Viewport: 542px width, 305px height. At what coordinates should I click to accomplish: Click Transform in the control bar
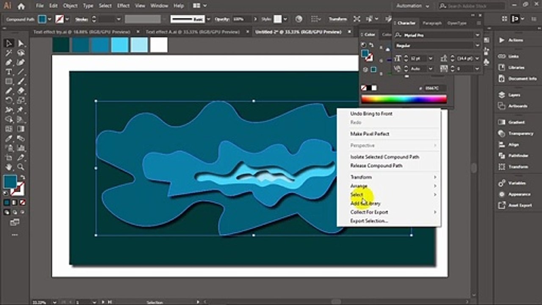pos(338,19)
